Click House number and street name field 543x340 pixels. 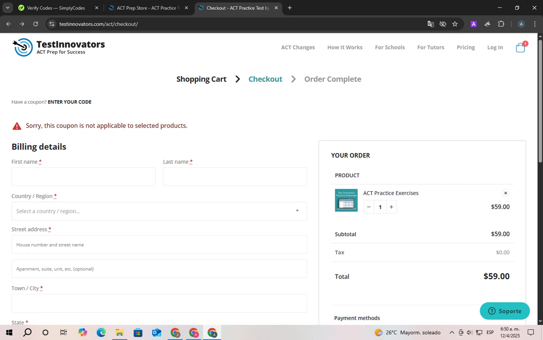[x=159, y=244]
